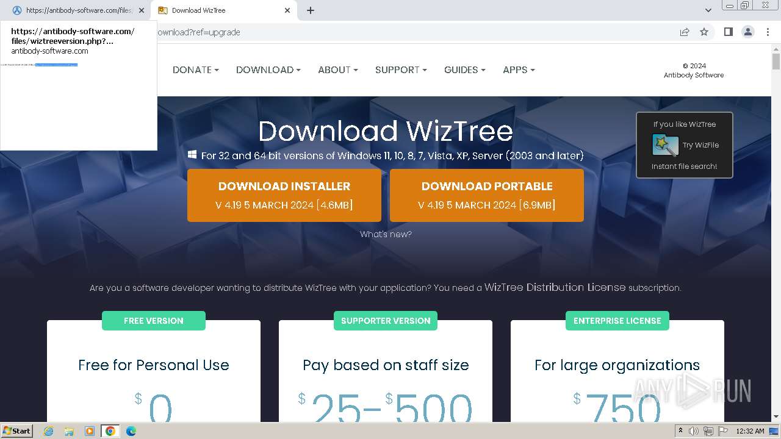This screenshot has width=781, height=439.
Task: Expand the DONATE menu
Action: [x=196, y=70]
